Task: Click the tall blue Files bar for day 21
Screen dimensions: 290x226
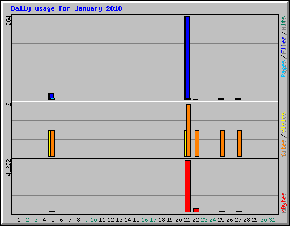Action: click(187, 58)
